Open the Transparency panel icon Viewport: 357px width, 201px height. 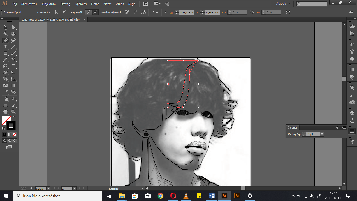(x=352, y=77)
